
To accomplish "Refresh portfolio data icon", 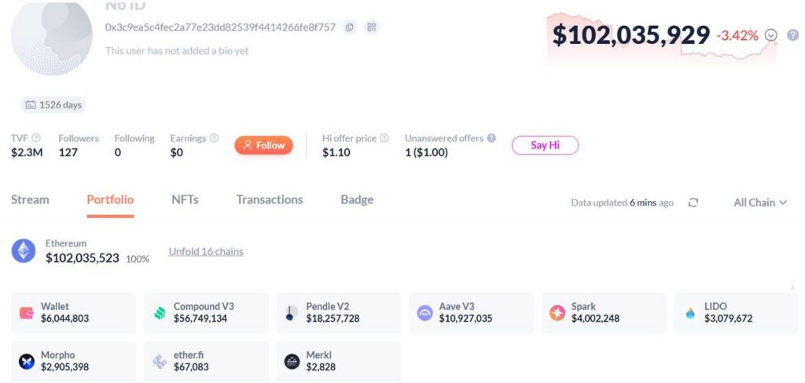I will coord(693,202).
